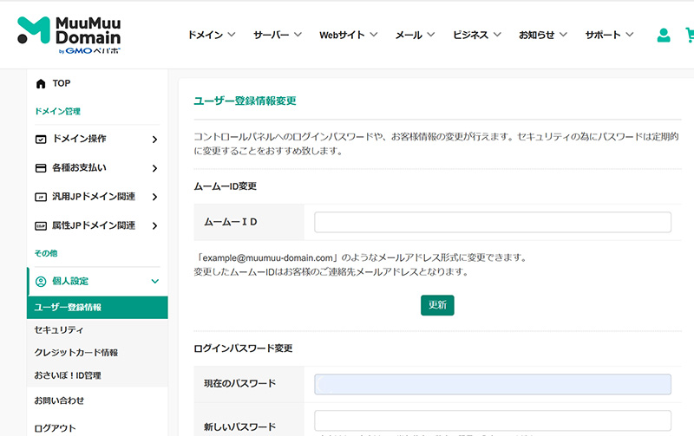
Task: Select セキュリティ in the sidebar
Action: point(59,330)
